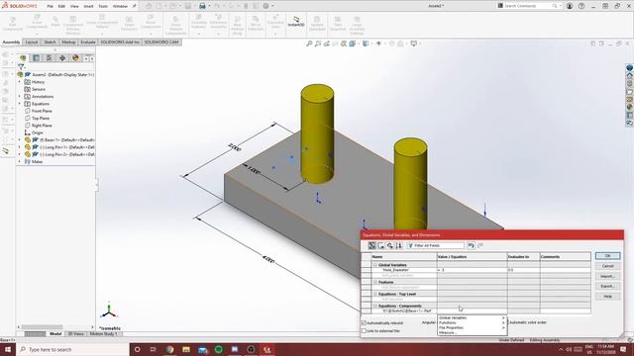This screenshot has width=634, height=356.
Task: Click the Export... button
Action: click(607, 286)
